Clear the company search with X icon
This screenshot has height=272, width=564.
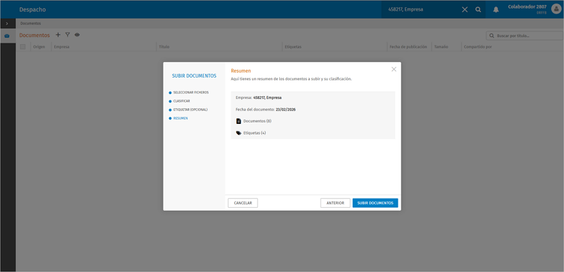(465, 10)
